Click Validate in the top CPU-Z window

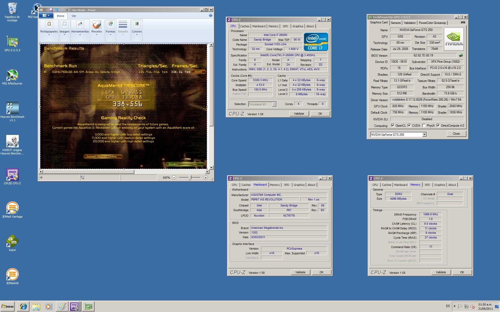point(299,114)
